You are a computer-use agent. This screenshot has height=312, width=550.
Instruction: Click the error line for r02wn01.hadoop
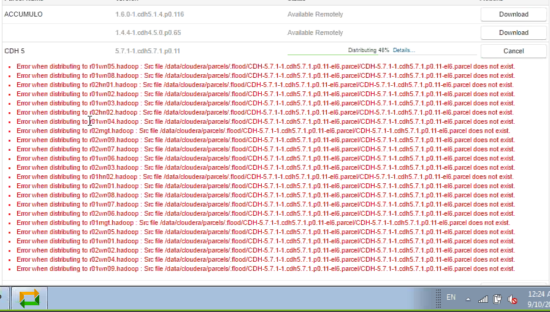click(265, 186)
